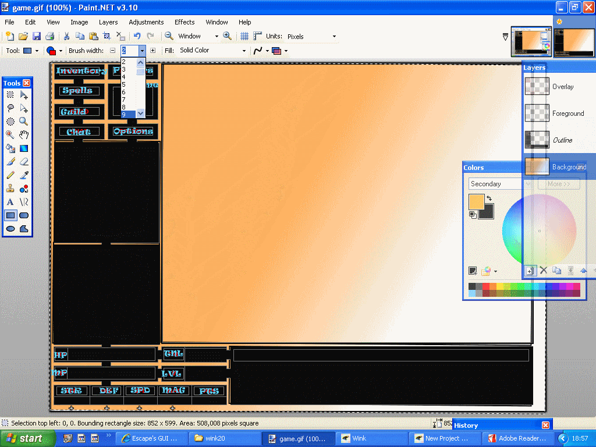The height and width of the screenshot is (447, 596).
Task: Select the Pencil tool
Action: coord(10,175)
